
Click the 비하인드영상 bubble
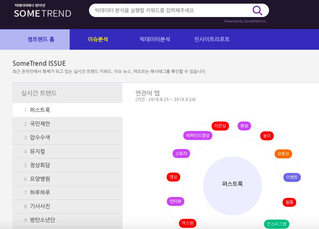click(197, 136)
